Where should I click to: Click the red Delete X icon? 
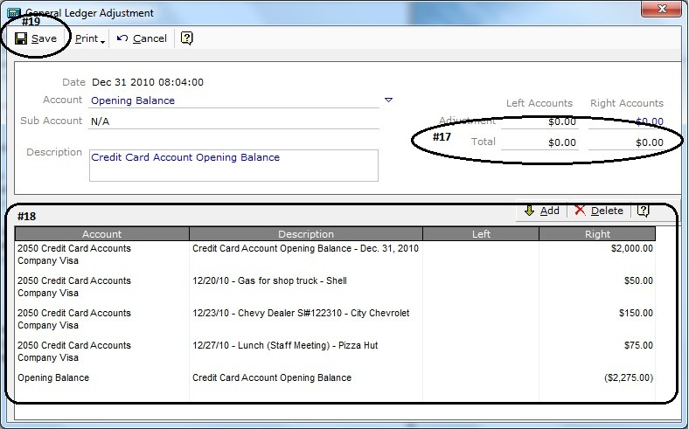point(580,211)
